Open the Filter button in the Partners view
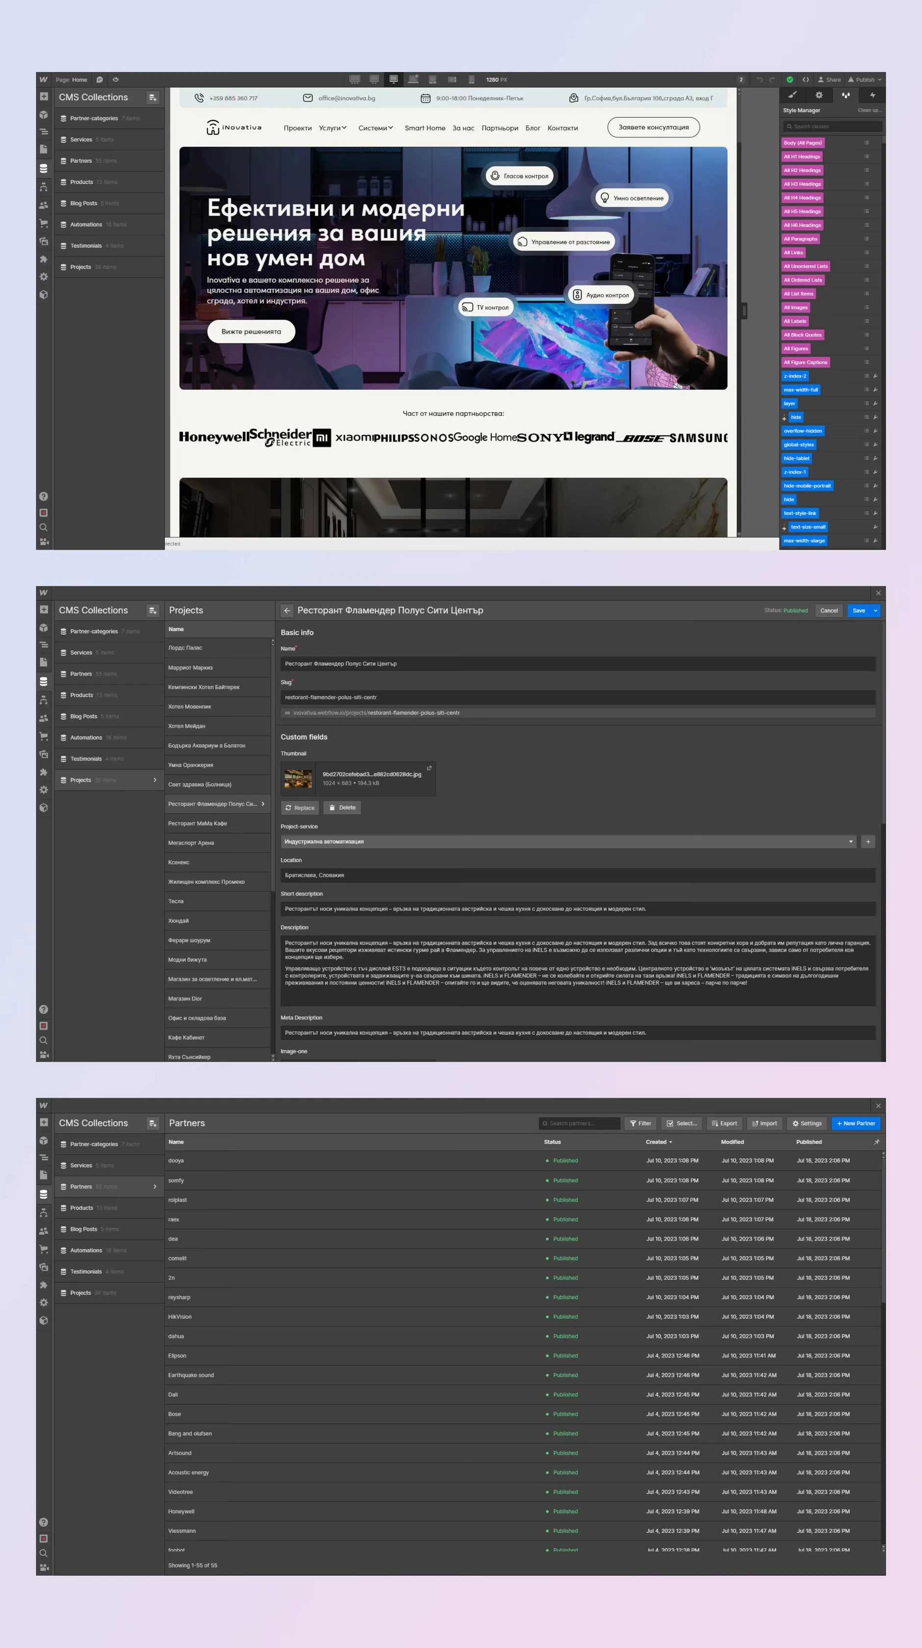The image size is (922, 1648). coord(640,1124)
